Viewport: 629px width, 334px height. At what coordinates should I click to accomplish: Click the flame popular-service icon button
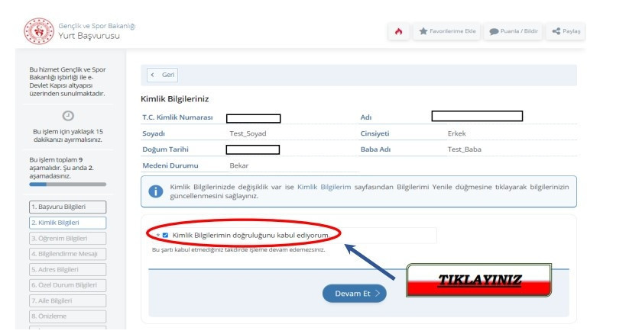[398, 31]
